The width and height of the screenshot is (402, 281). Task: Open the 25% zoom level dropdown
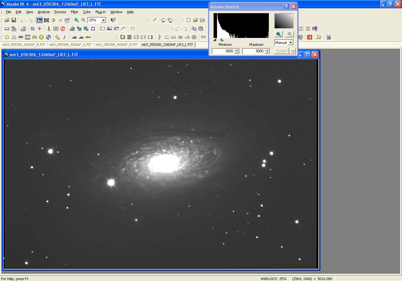point(103,20)
